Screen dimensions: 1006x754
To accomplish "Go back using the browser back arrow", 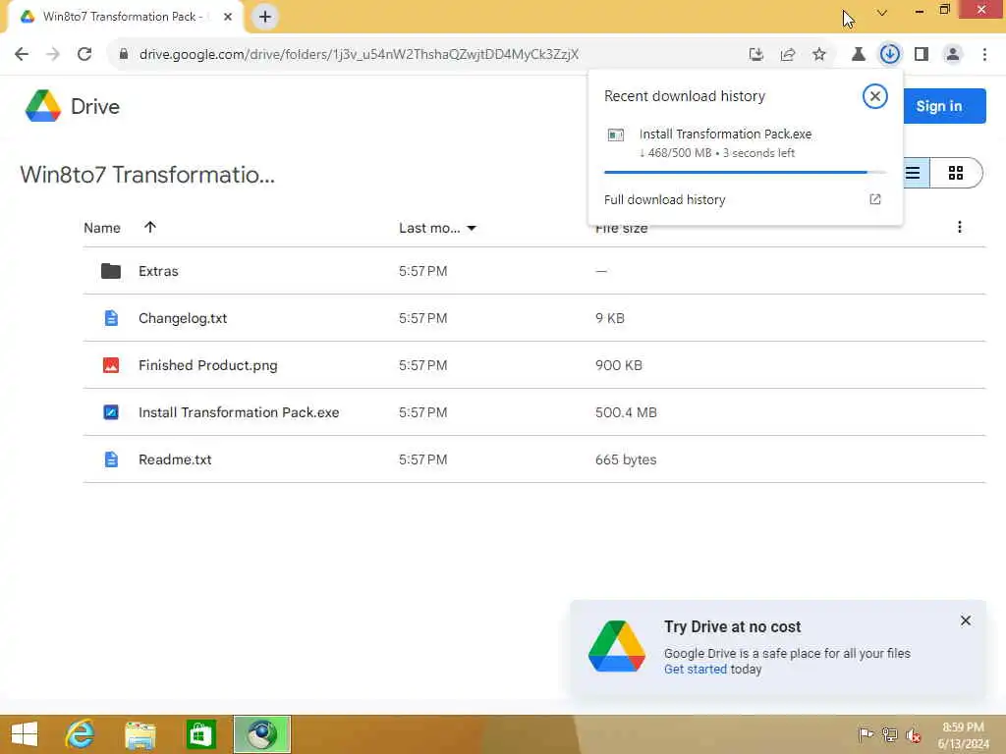I will click(x=22, y=54).
